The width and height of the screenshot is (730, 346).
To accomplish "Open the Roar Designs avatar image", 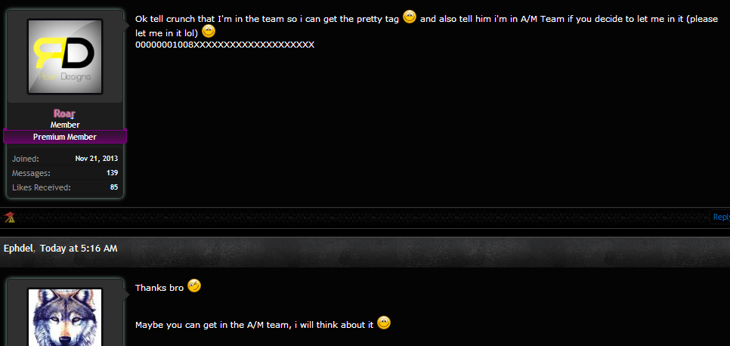I will [65, 57].
